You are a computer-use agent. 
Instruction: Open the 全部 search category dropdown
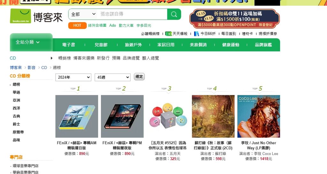[x=83, y=14]
